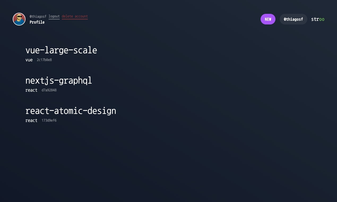
Task: Open the react-atomic-design entry
Action: (71, 111)
